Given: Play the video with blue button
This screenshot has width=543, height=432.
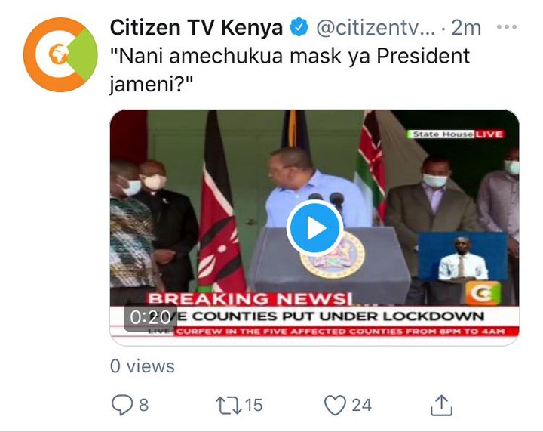Looking at the screenshot, I should (314, 228).
